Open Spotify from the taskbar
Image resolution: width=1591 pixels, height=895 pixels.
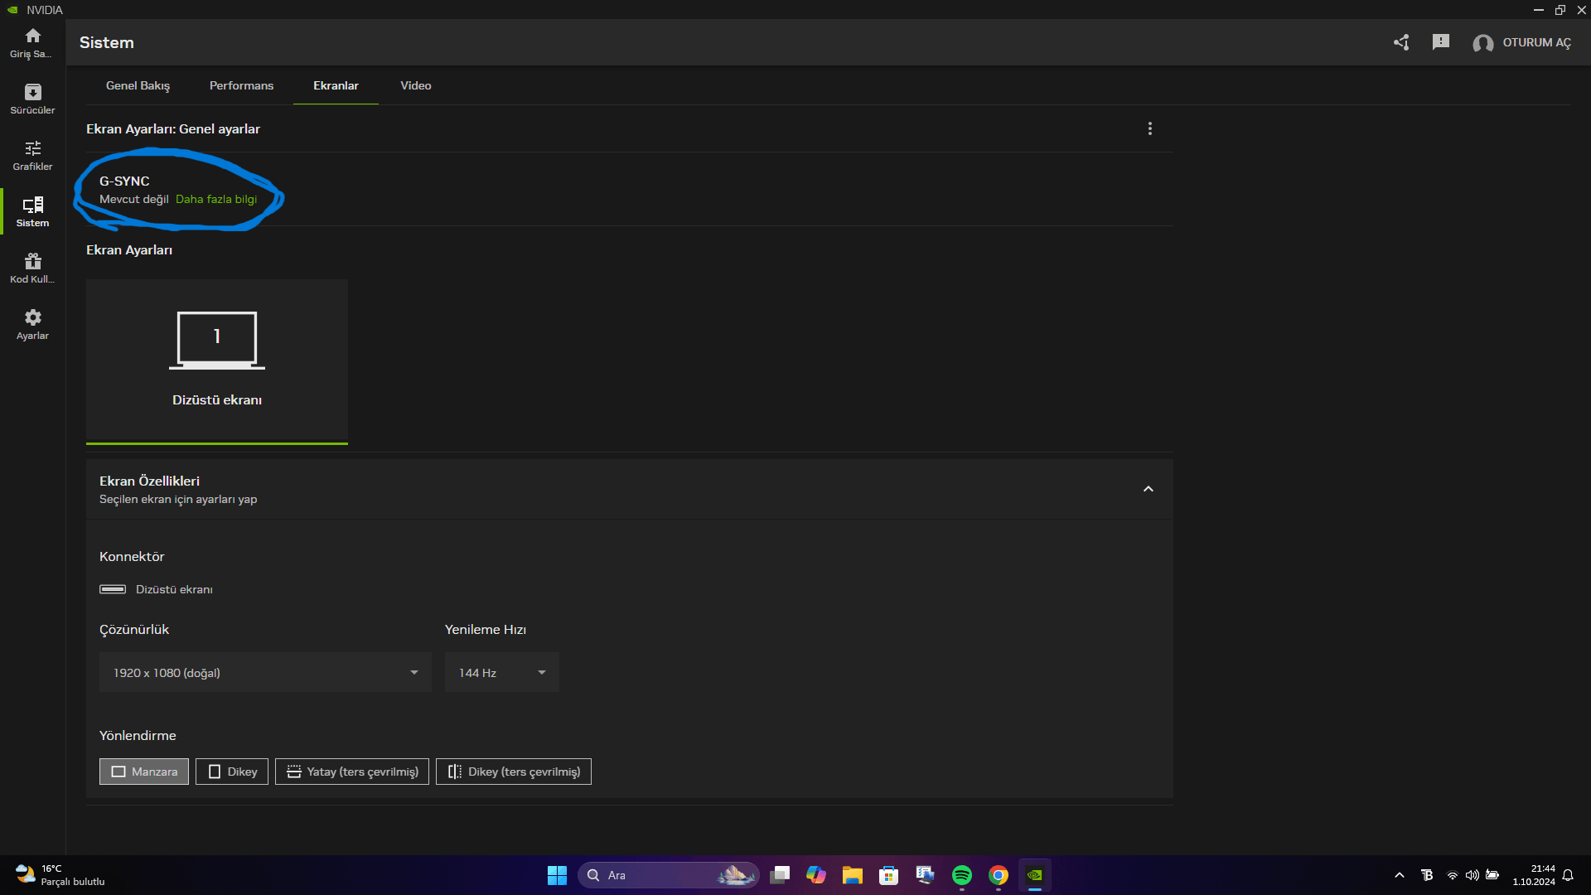(x=962, y=875)
